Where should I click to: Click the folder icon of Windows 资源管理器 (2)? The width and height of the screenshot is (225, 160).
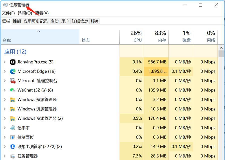13,118
